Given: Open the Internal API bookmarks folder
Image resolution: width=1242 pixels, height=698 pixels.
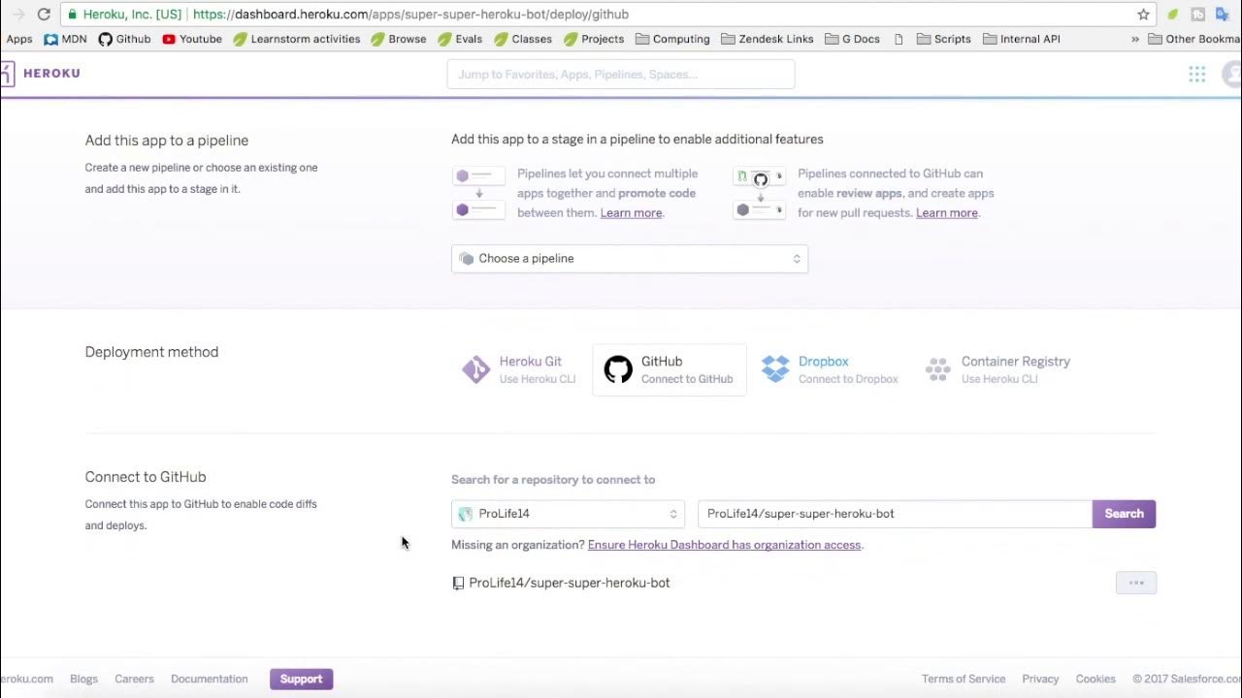Looking at the screenshot, I should tap(1021, 40).
